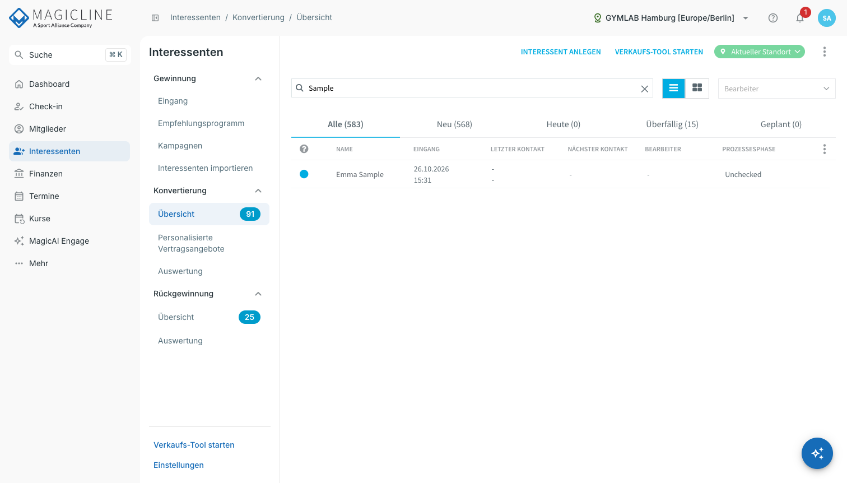
Task: Select the Geplant (0) tab
Action: [x=781, y=124]
